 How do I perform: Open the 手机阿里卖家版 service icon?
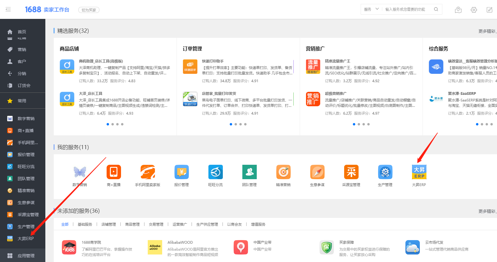[148, 172]
